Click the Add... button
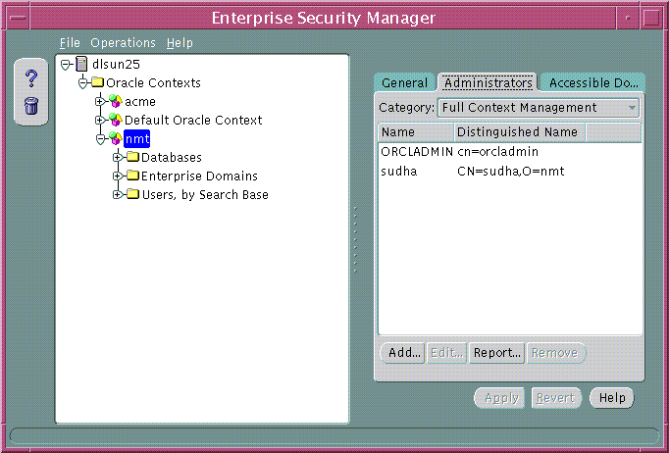 click(x=403, y=353)
